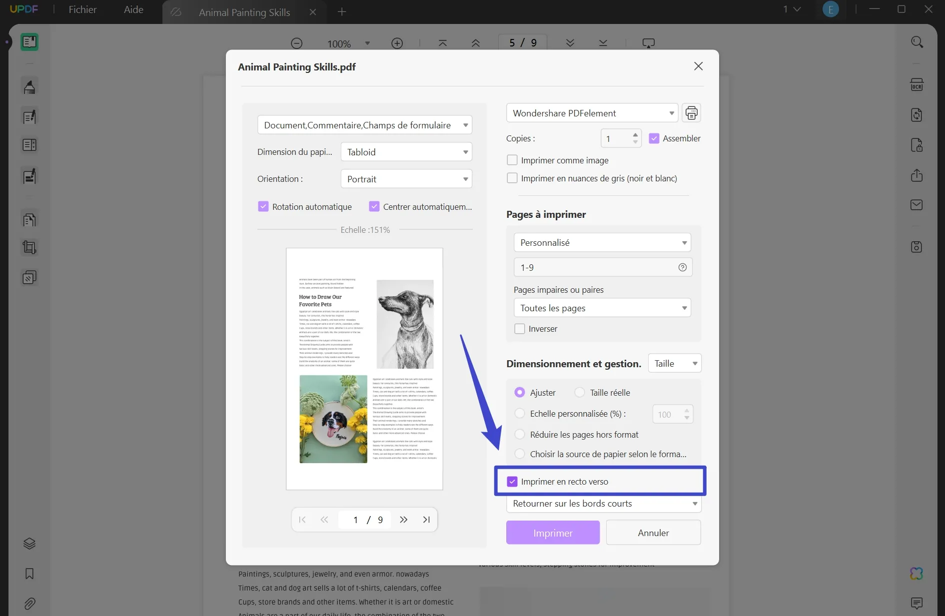Check the Inverser option
This screenshot has height=616, width=945.
point(520,328)
